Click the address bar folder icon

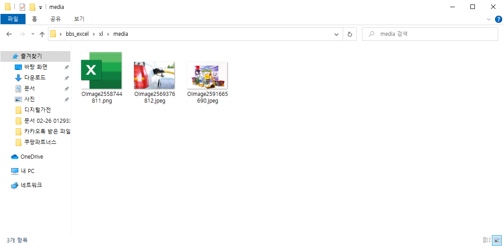click(53, 34)
